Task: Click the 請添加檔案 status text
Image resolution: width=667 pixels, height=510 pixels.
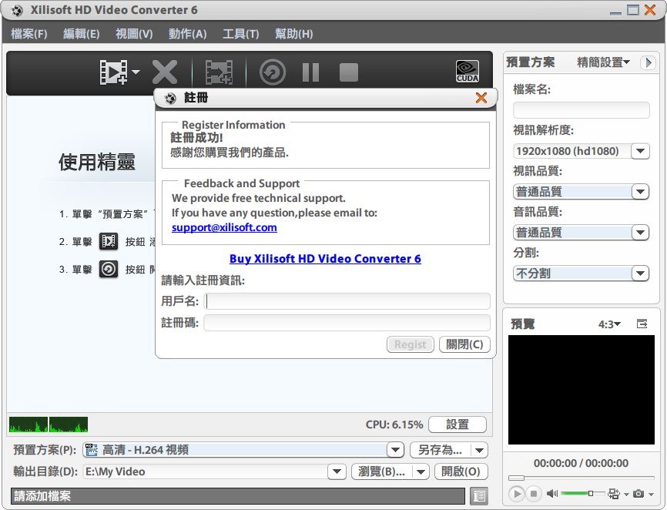Action: 42,496
